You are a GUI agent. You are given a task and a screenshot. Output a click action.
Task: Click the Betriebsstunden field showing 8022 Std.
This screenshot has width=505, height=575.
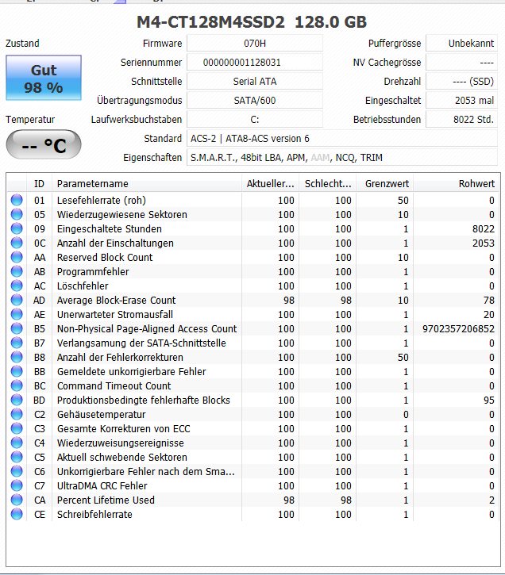pos(461,120)
